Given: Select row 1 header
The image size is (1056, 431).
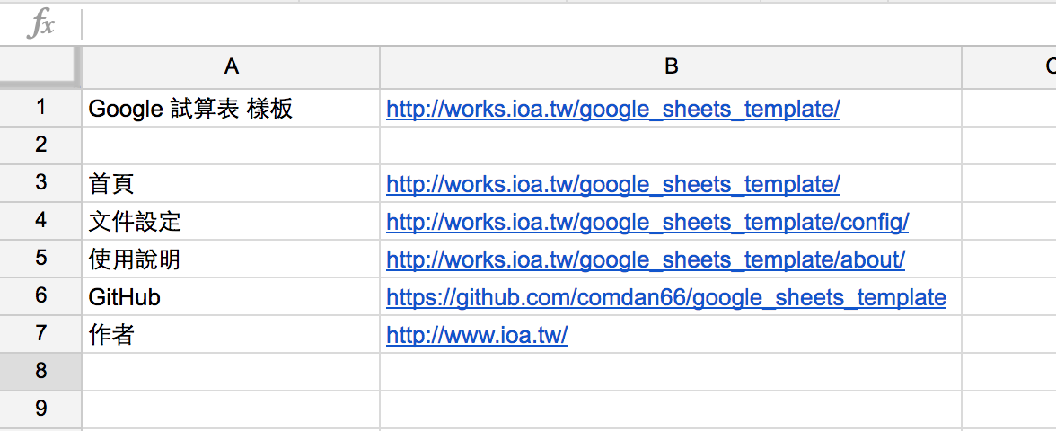Looking at the screenshot, I should click(x=40, y=107).
